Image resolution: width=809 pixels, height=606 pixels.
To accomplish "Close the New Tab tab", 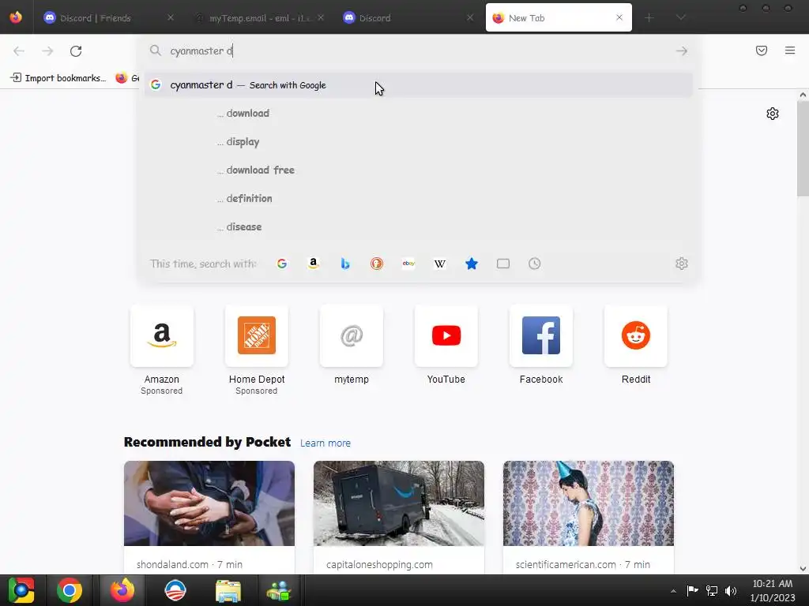I will pyautogui.click(x=619, y=17).
